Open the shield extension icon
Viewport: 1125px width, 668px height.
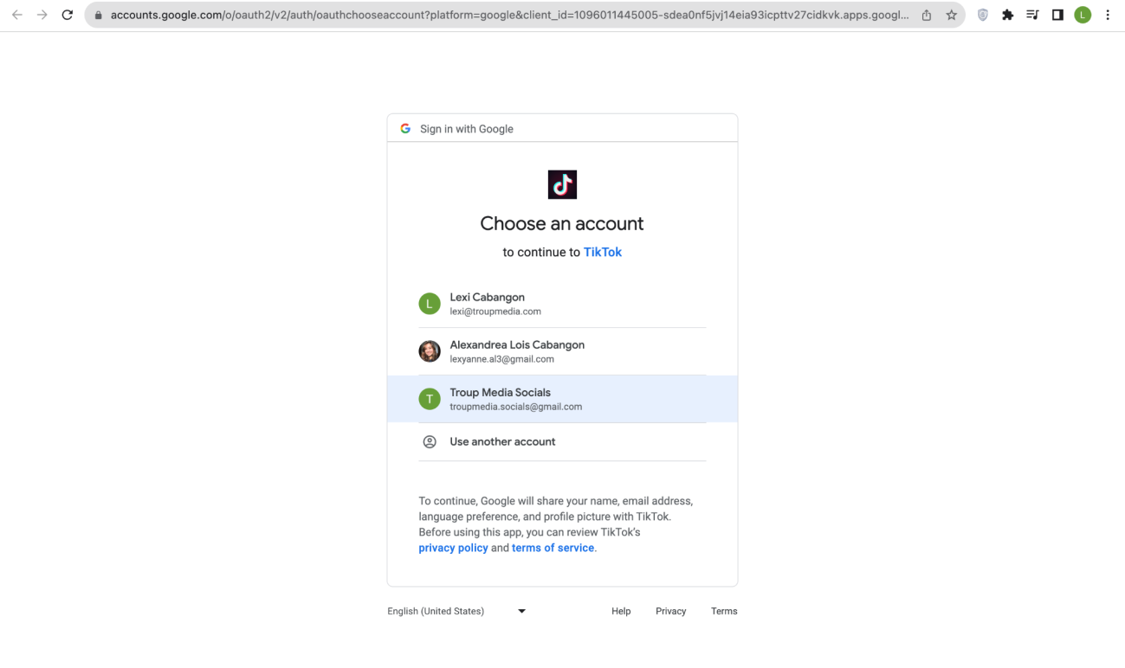[982, 15]
